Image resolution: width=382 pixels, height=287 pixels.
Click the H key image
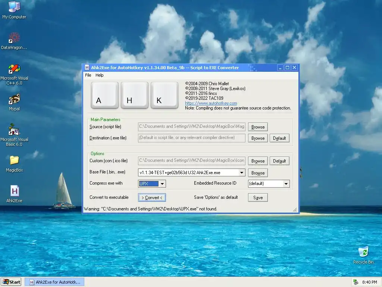coord(134,95)
